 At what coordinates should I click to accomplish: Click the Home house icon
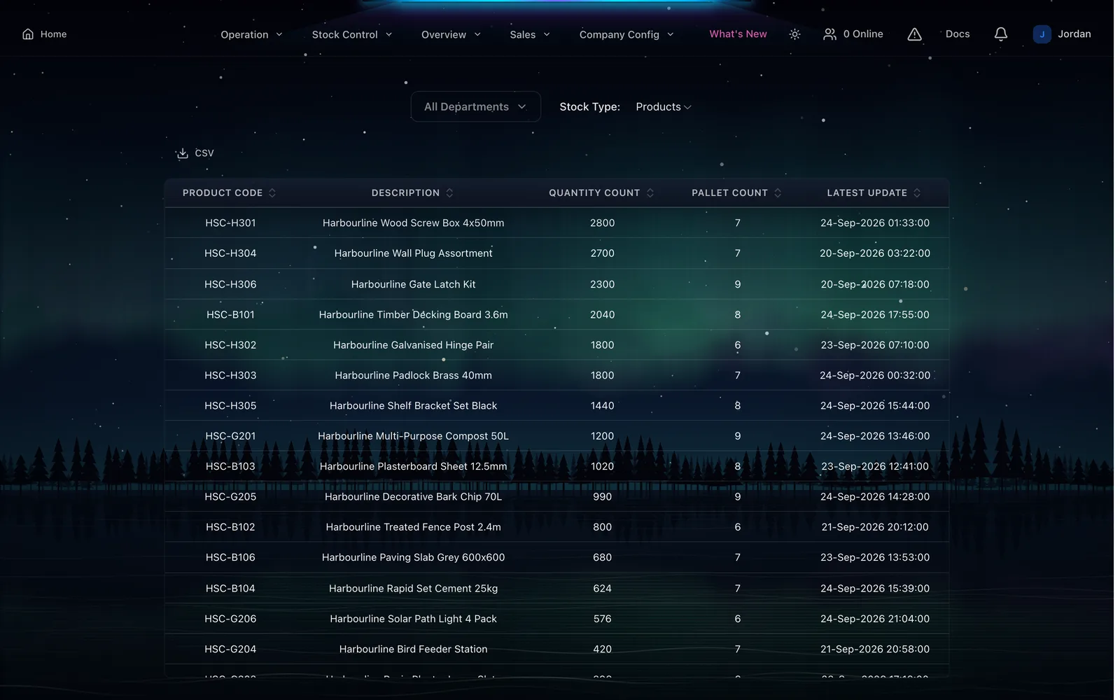28,34
